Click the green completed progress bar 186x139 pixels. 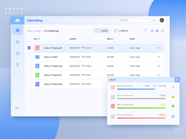point(141,108)
